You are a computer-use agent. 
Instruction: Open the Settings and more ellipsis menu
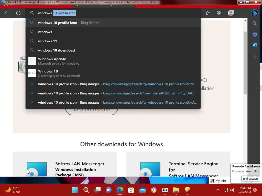click(243, 13)
